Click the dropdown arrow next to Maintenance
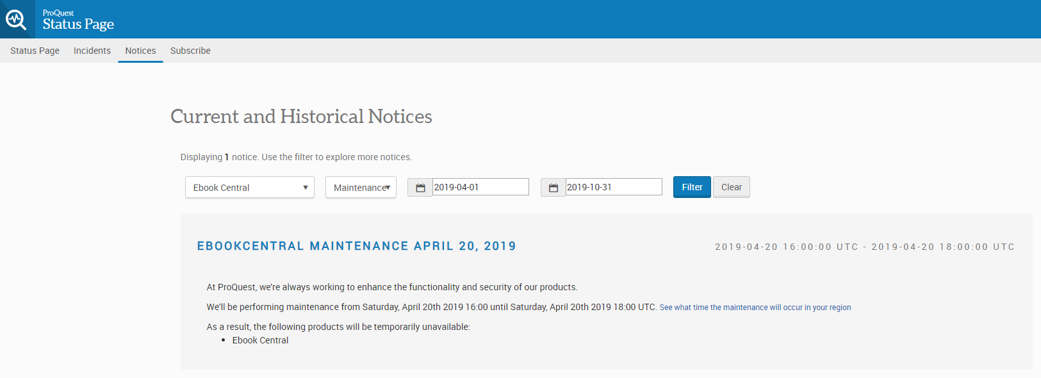The image size is (1041, 378). 388,186
